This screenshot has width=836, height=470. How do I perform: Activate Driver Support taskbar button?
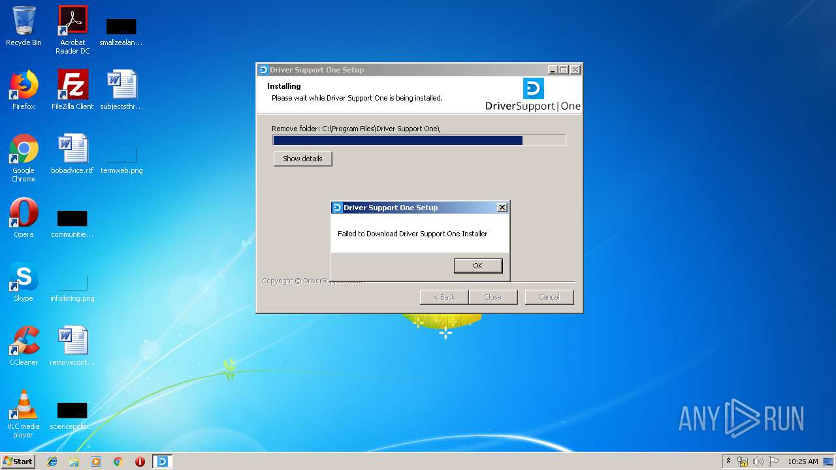[162, 462]
